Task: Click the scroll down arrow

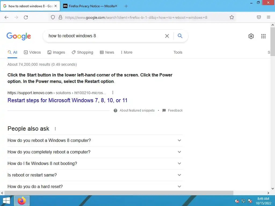Action: pyautogui.click(x=273, y=189)
